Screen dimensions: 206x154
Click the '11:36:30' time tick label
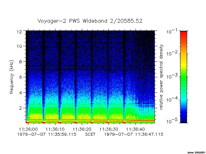tap(109, 129)
